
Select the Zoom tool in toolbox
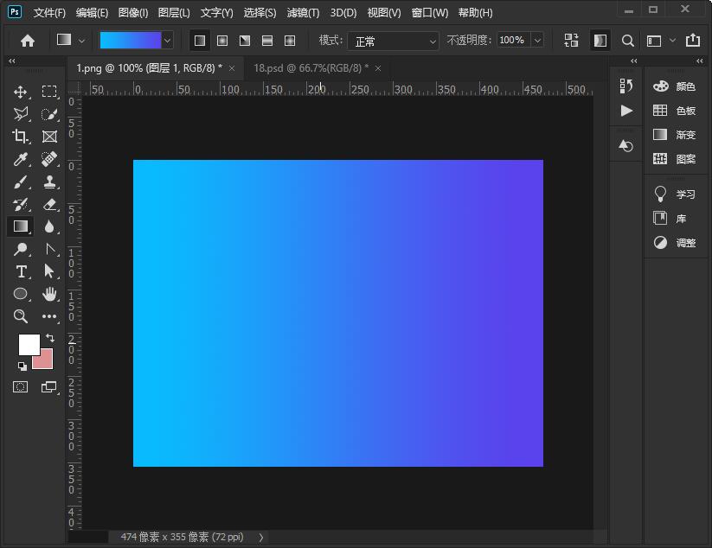point(21,316)
